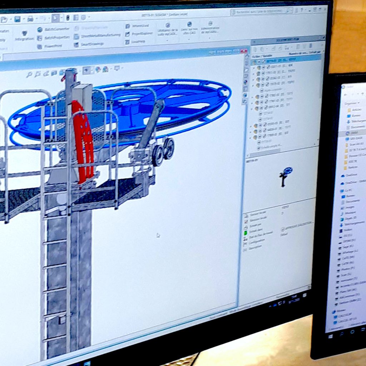366x366 pixels.
Task: Open the file properties list icon
Action: coord(76,18)
